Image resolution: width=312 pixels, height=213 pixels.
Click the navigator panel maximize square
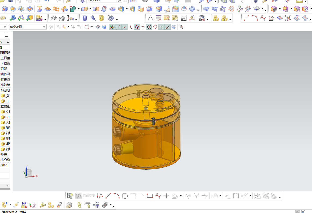tap(6, 35)
